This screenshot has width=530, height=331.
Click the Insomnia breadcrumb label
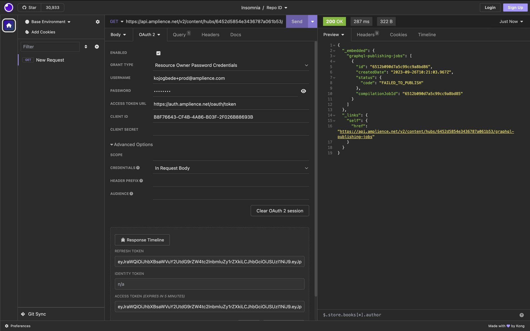(x=250, y=8)
